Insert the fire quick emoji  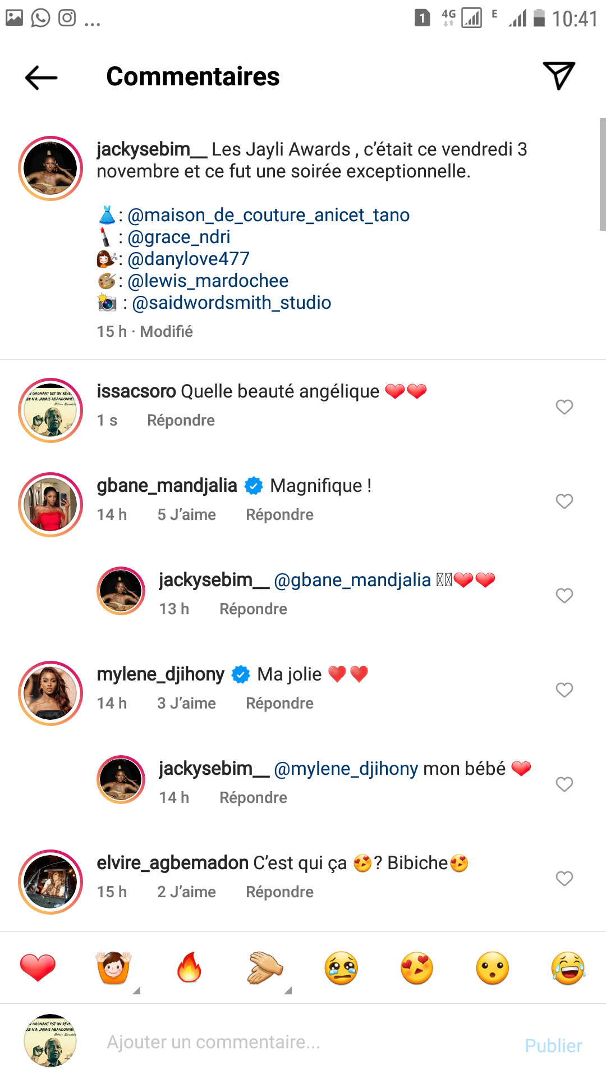coord(189,967)
